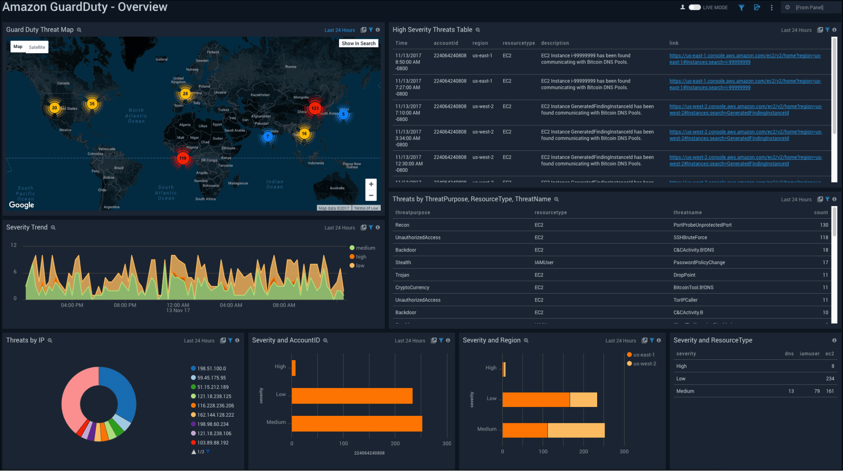The height and width of the screenshot is (471, 843).
Task: Click the Show In Search button
Action: click(x=358, y=43)
